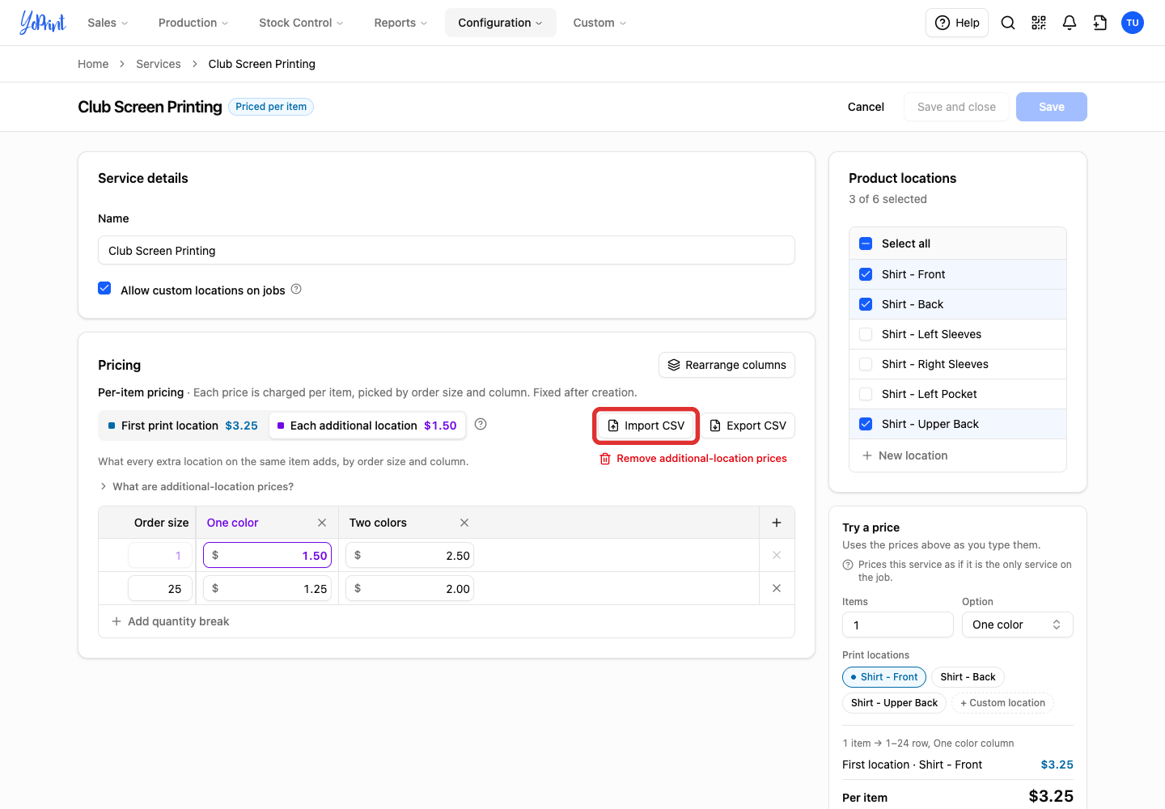
Task: Click Import CSV button
Action: [x=646, y=426]
